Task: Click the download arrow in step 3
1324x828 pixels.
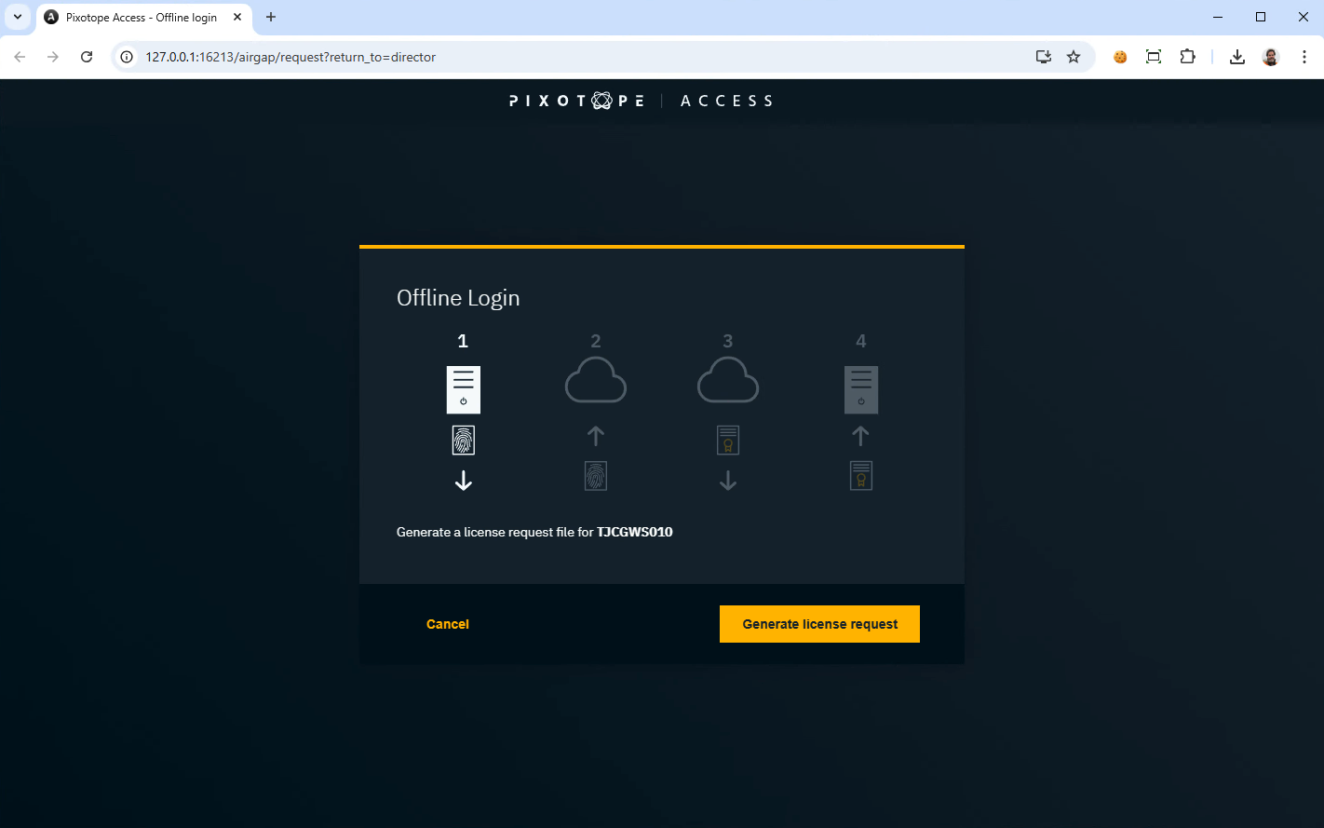Action: coord(728,481)
